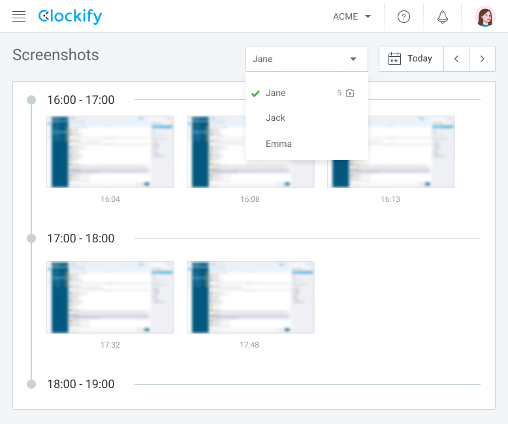Screen dimensions: 508x424
Task: Click the 17:00 - 18:00 timeline marker
Action: [31, 238]
